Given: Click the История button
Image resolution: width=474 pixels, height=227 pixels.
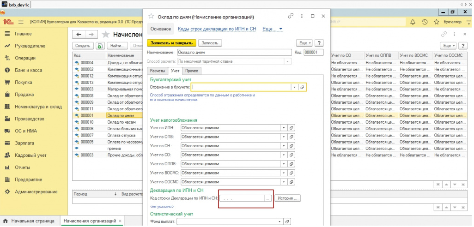Looking at the screenshot, I should click(x=288, y=198).
